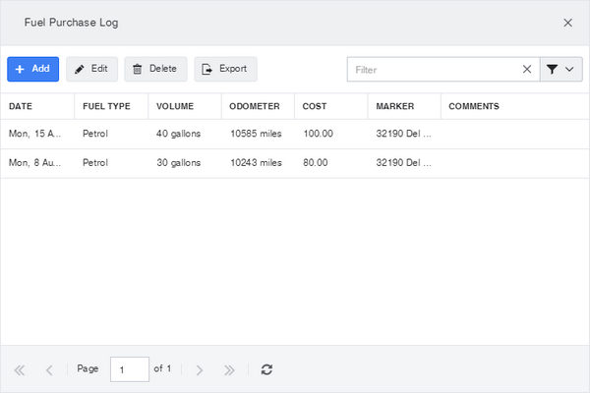Export the fuel purchase log

point(226,69)
